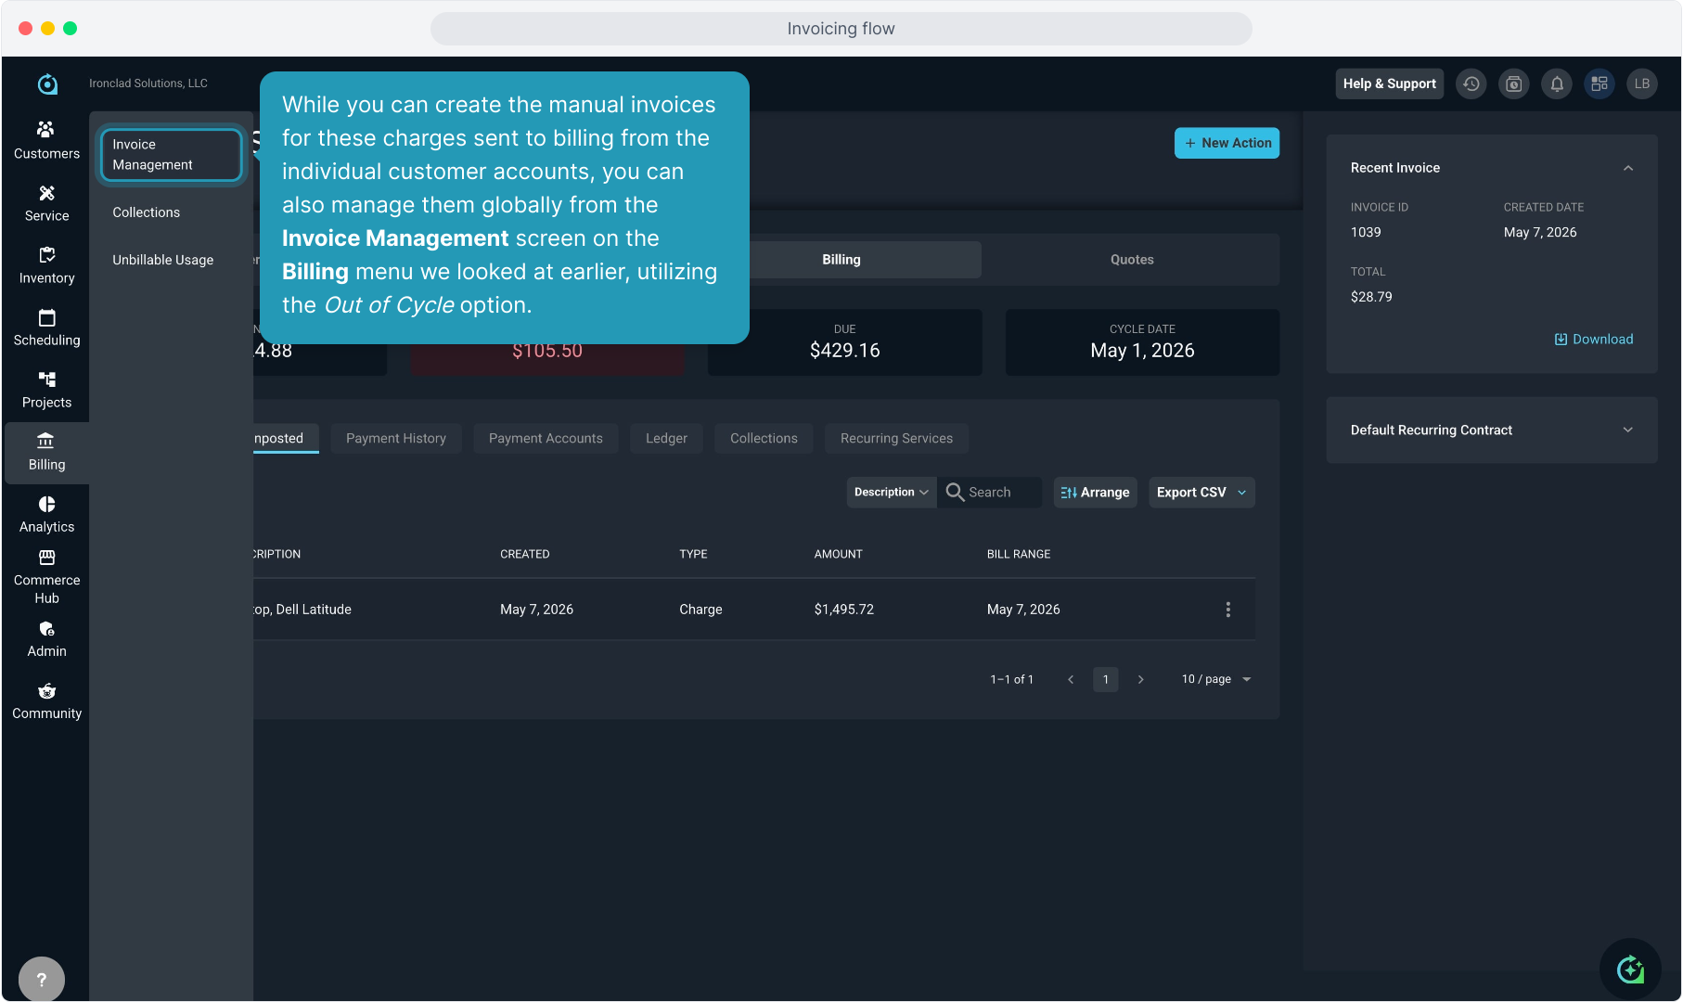Open Invoice Management in Billing submenu
Viewport: 1683px width, 1002px height.
point(172,155)
